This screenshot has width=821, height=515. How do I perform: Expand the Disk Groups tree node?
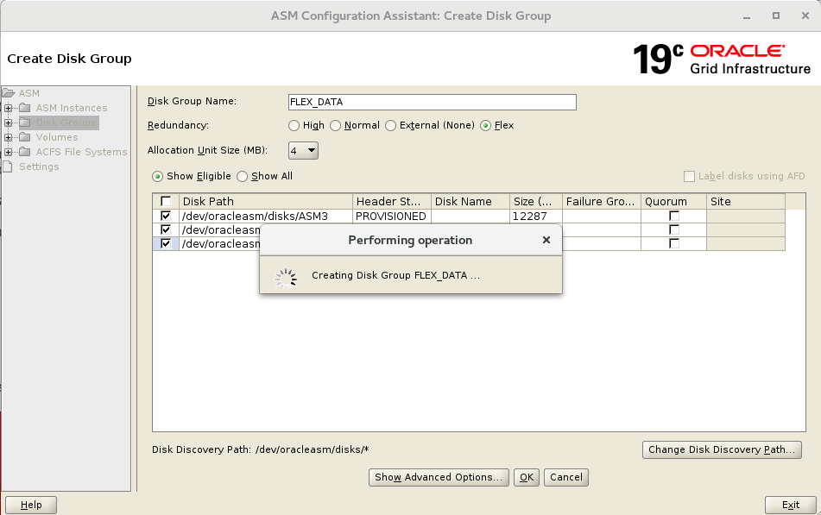[8, 123]
